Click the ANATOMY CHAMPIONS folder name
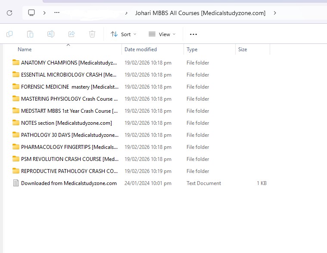Screen dimensions: 327x253 point(69,63)
